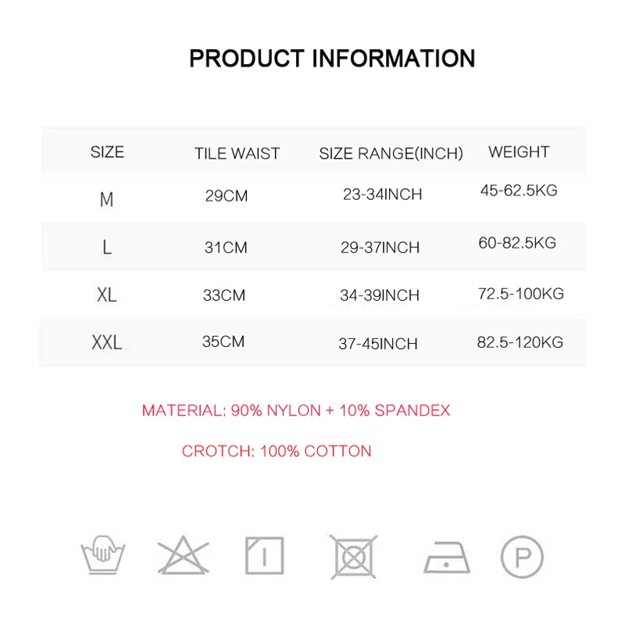Select the low-heat iron icon
The image size is (625, 625).
click(x=446, y=557)
